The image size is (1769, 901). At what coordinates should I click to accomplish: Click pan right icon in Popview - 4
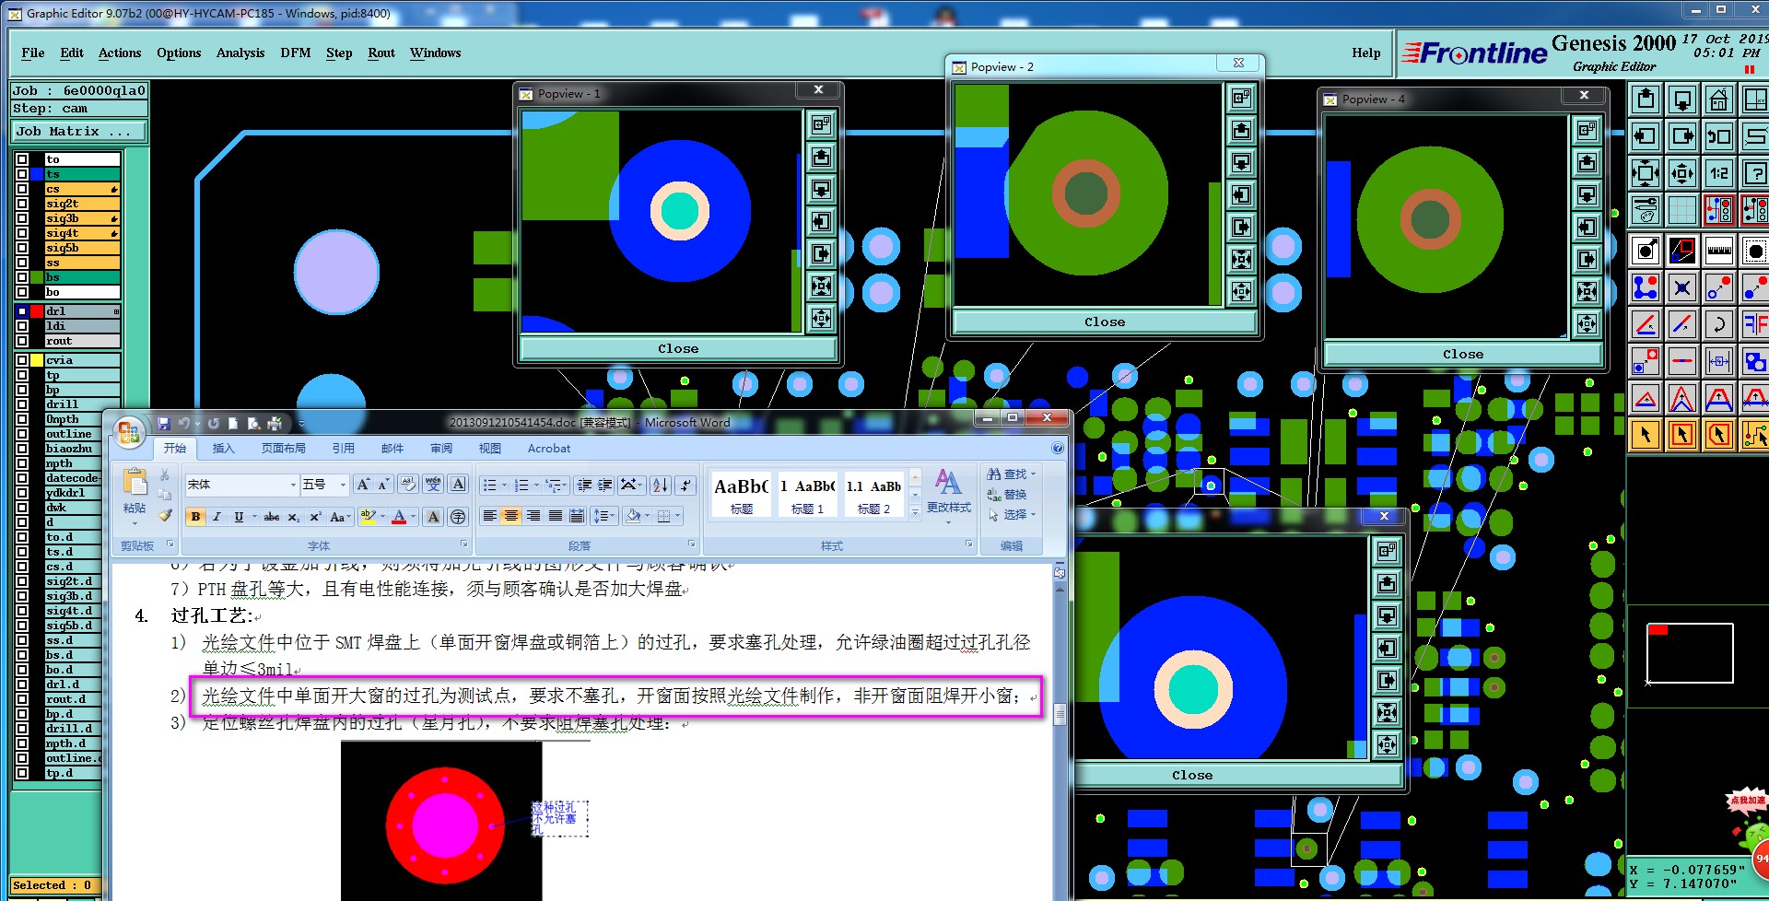point(1587,260)
